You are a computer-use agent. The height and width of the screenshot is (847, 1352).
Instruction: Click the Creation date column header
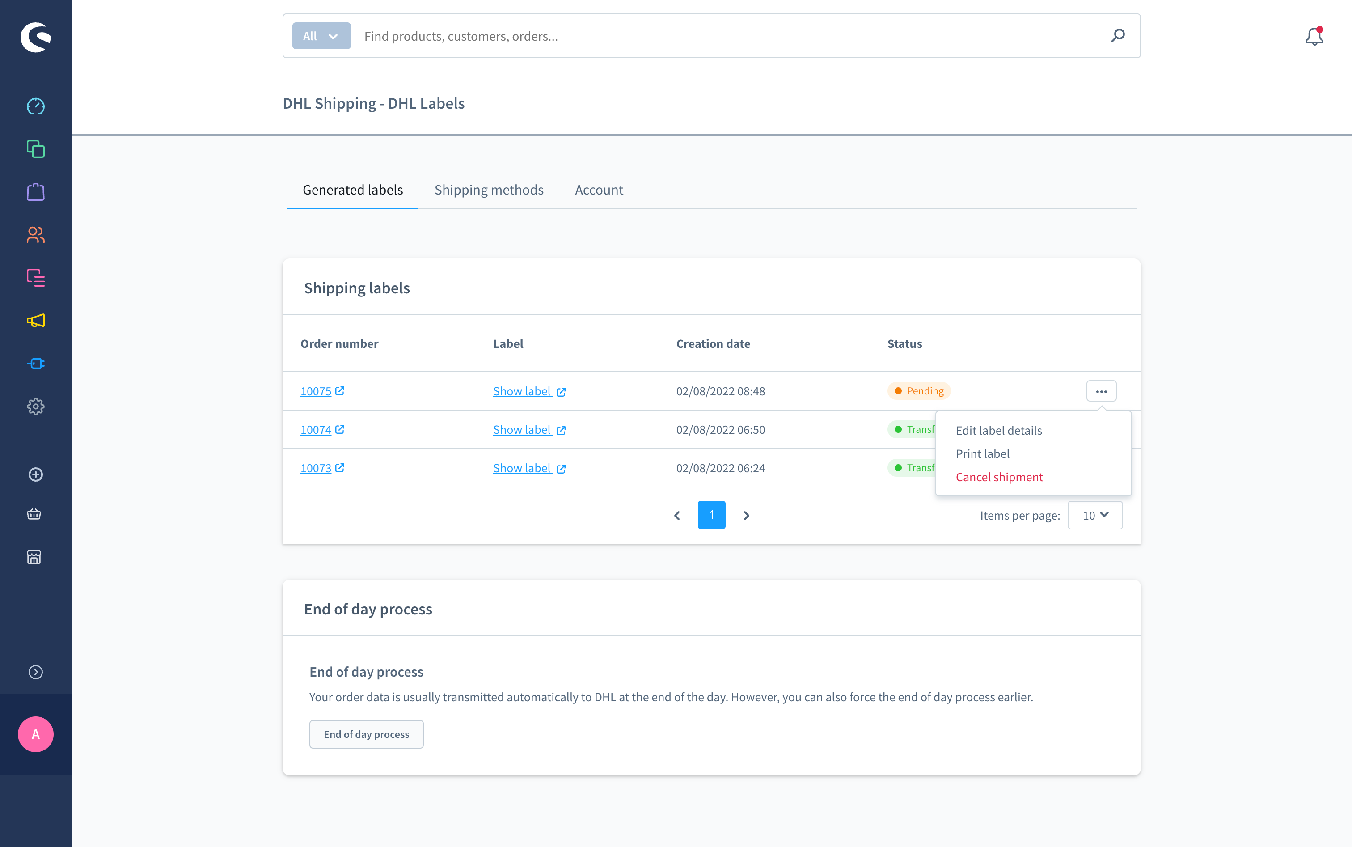713,343
